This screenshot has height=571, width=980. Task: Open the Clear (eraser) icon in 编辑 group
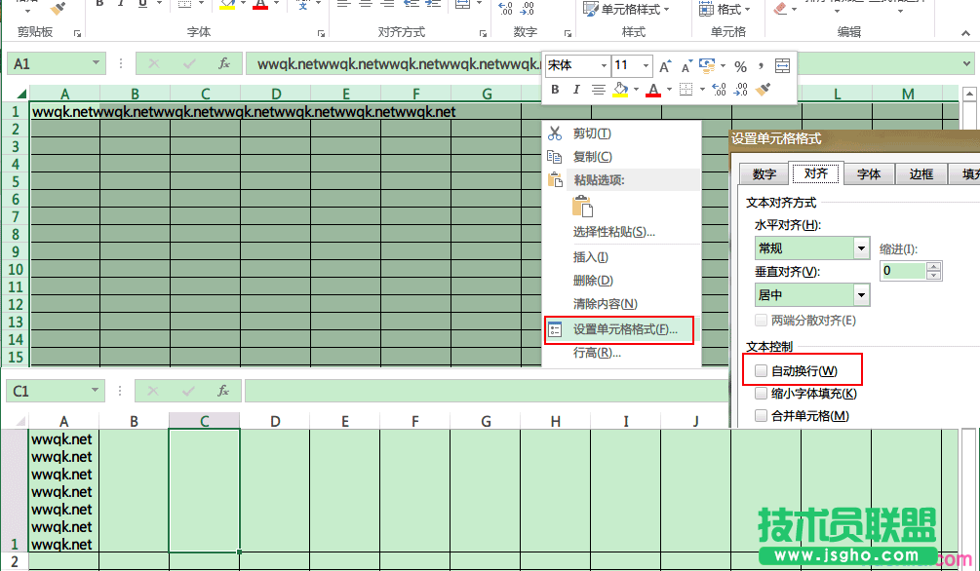coord(778,8)
